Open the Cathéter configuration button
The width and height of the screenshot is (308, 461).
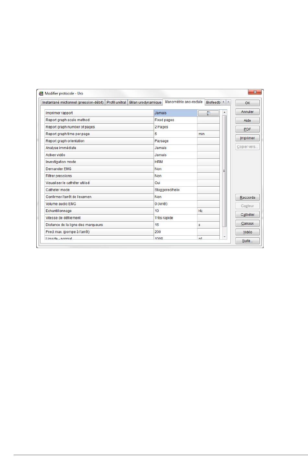pos(247,215)
